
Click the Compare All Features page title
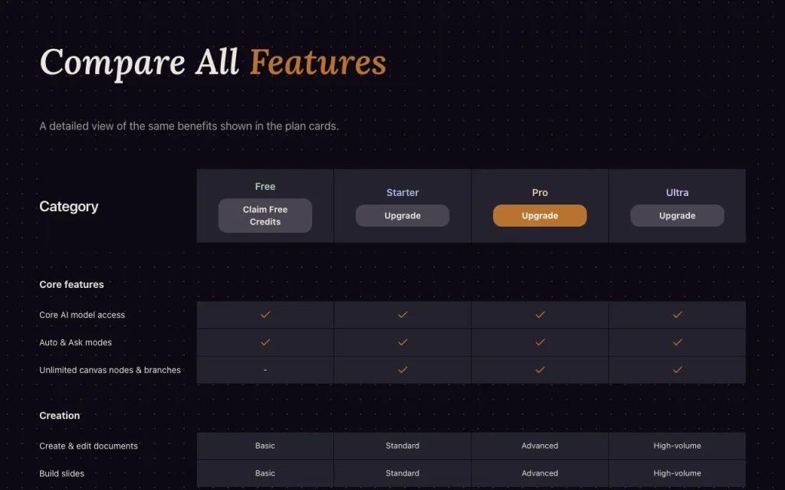click(x=213, y=63)
